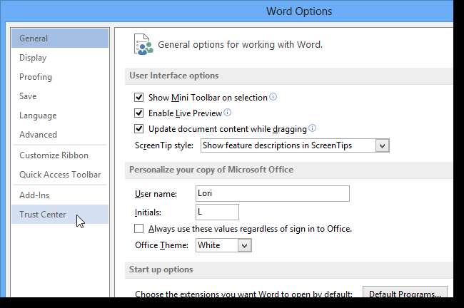Switch to the Display options category
This screenshot has height=308, width=464.
tap(33, 58)
